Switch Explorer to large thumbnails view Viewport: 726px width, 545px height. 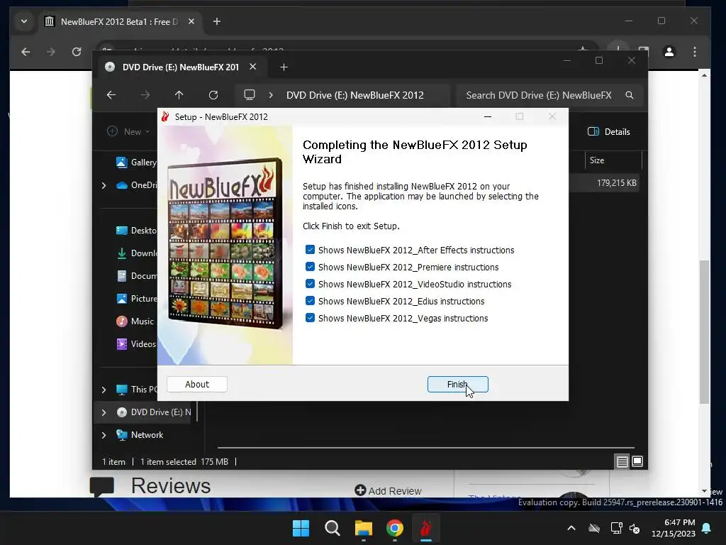point(637,461)
